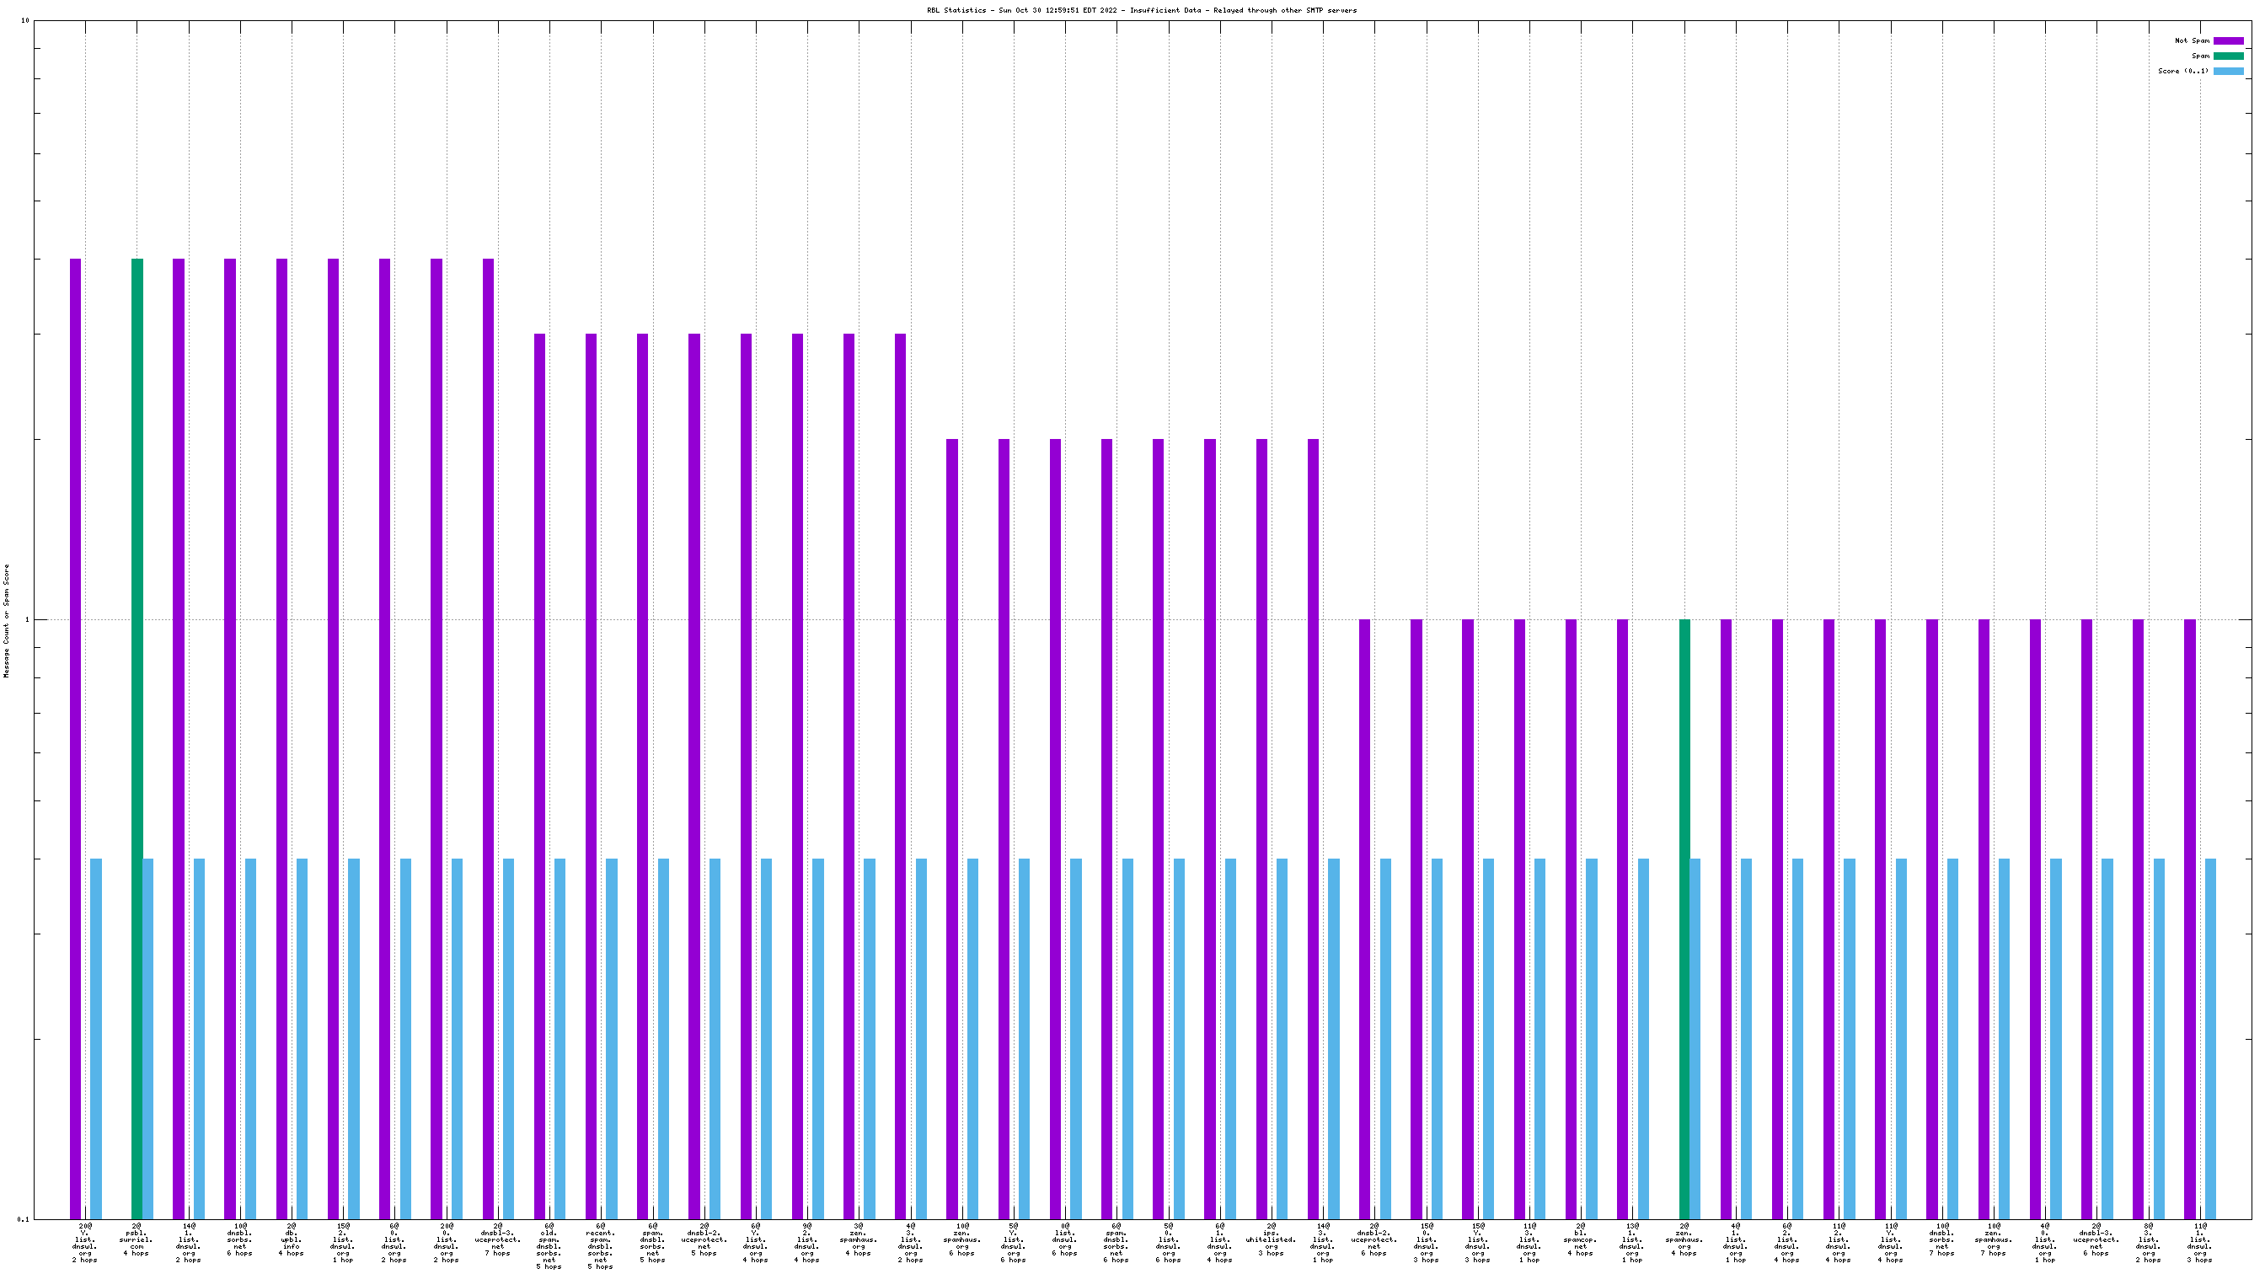Viewport: 2265px width, 1274px height.
Task: Click the purple Not Spam legend swatch
Action: [x=2228, y=40]
